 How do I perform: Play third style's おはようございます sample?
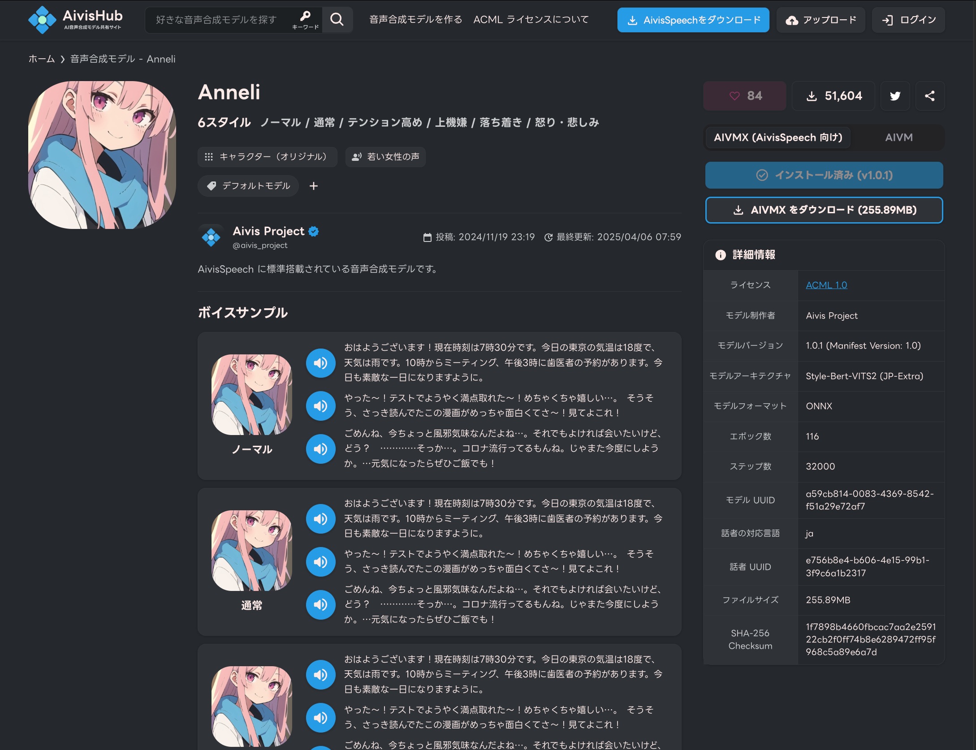tap(321, 675)
